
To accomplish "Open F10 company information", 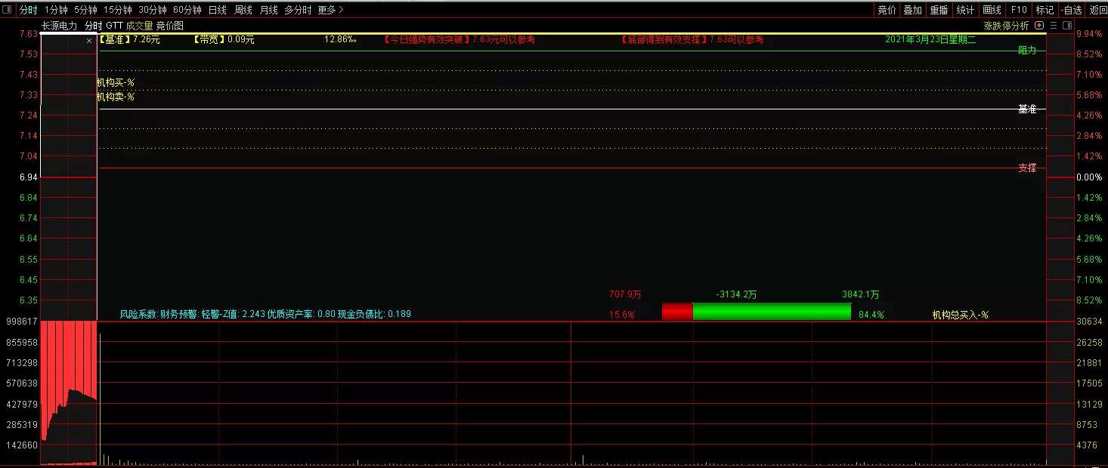I will pos(1019,10).
